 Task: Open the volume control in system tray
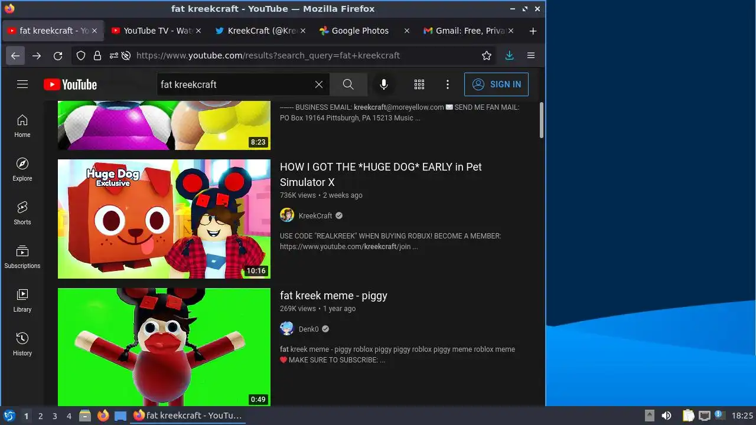pos(666,416)
